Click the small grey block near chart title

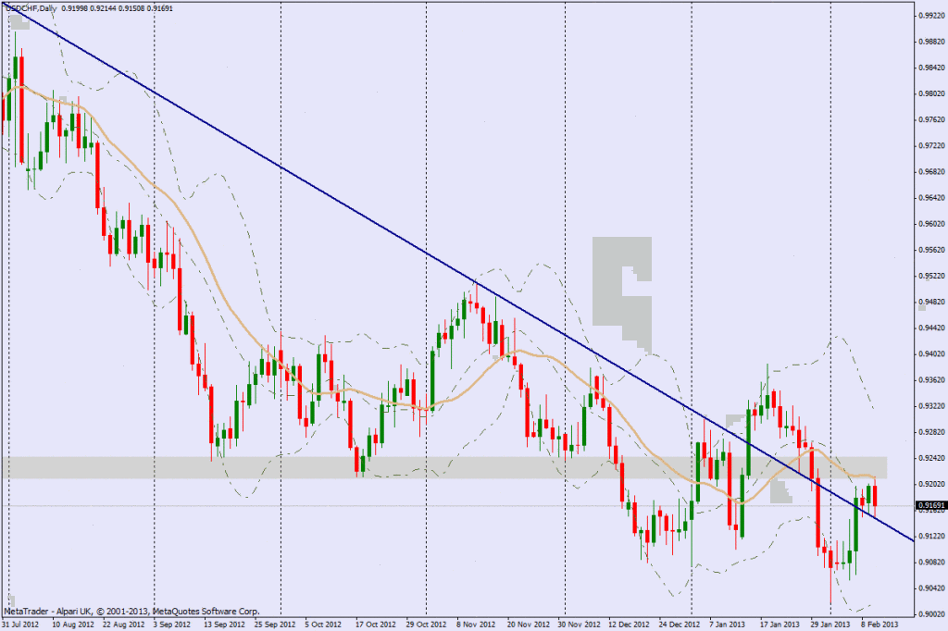(x=19, y=24)
